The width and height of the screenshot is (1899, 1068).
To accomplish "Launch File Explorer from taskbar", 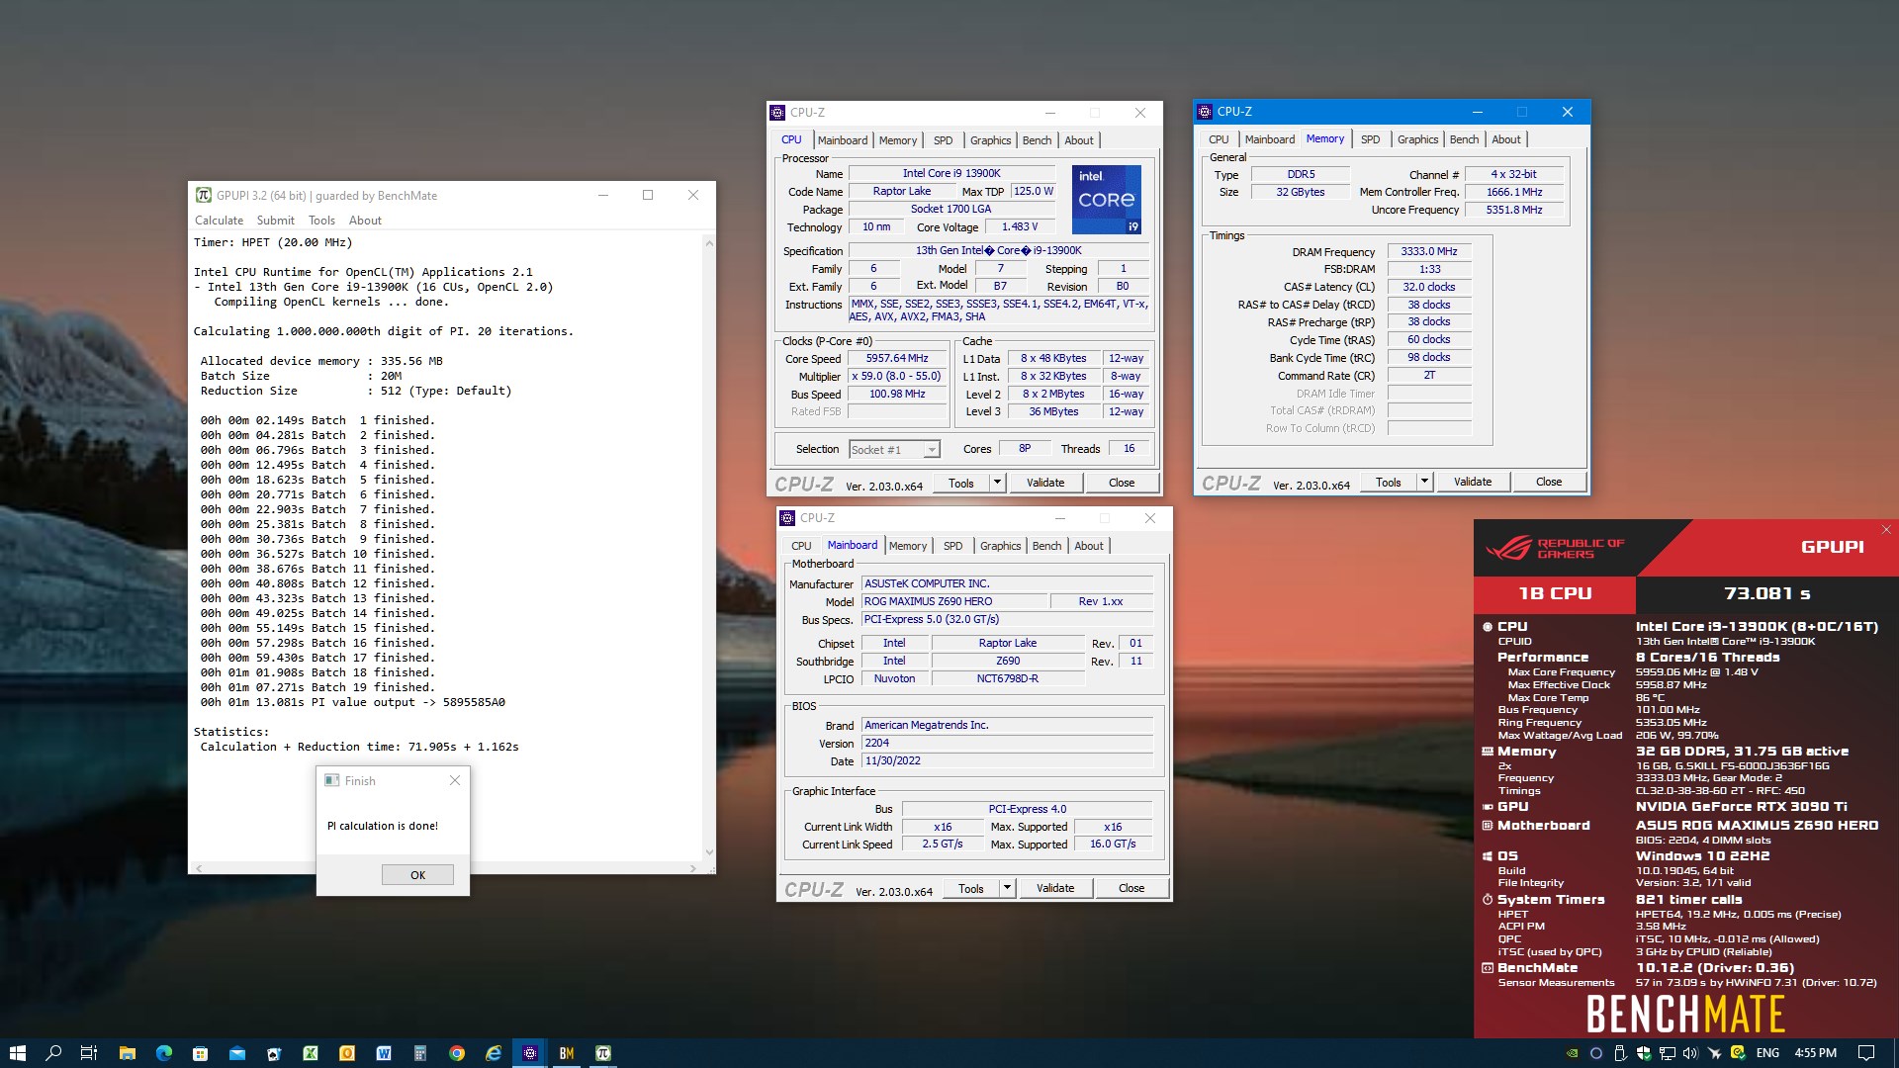I will click(x=127, y=1053).
